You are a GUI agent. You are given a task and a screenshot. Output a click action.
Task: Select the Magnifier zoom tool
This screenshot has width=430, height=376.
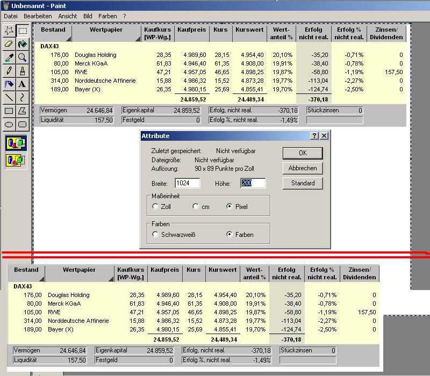coord(22,57)
